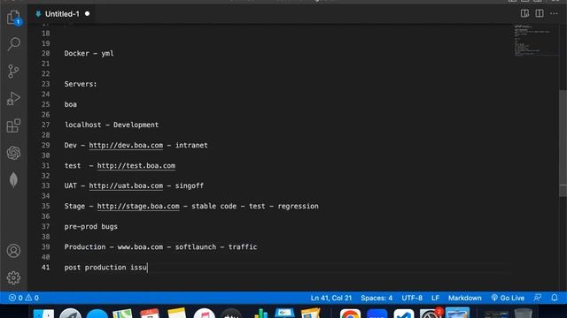Change the LF end-of-line sequence
The image size is (567, 318).
click(435, 298)
